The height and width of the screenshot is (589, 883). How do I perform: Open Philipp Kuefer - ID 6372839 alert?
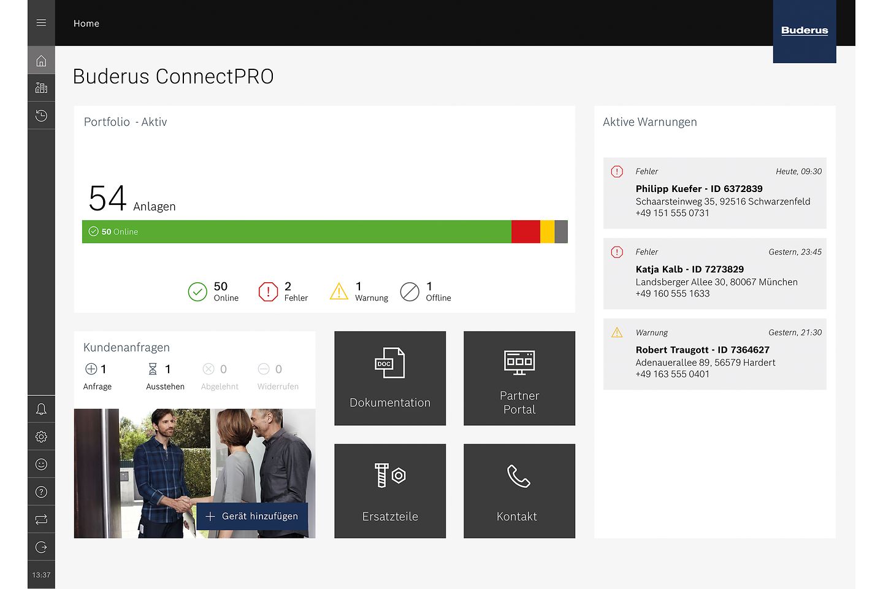pos(715,193)
